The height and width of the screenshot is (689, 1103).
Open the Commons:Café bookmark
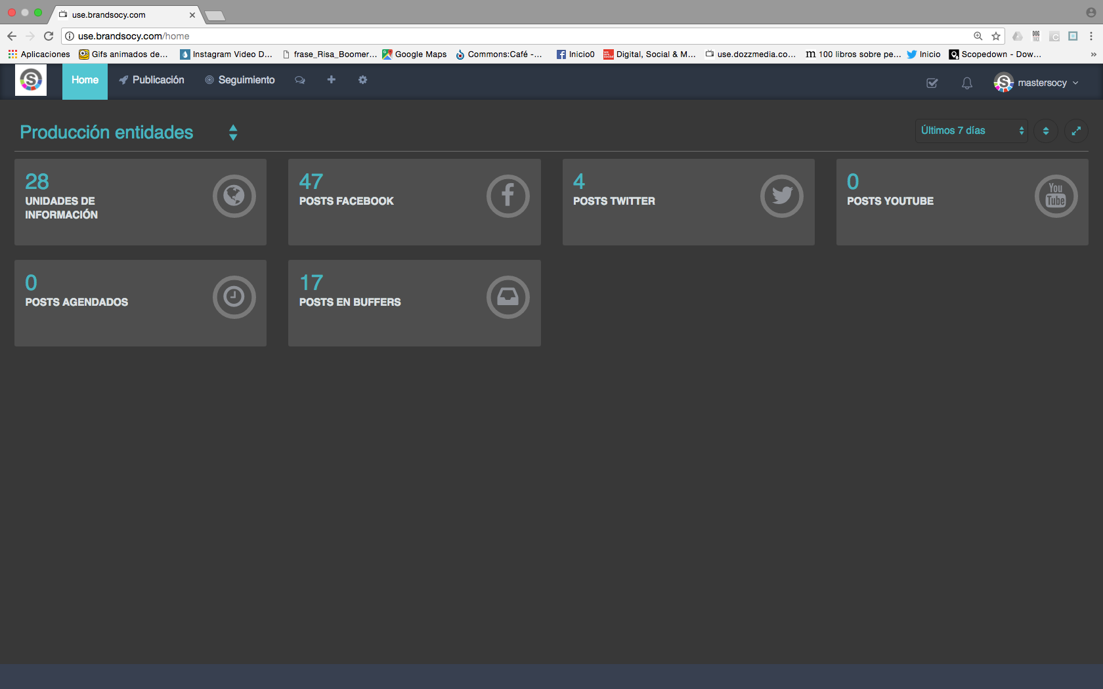pos(500,54)
